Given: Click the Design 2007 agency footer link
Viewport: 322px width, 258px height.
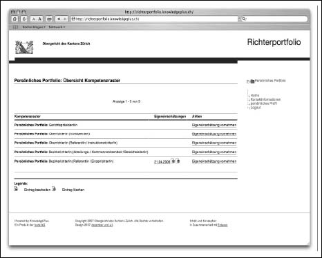Looking at the screenshot, I should coord(102,225).
